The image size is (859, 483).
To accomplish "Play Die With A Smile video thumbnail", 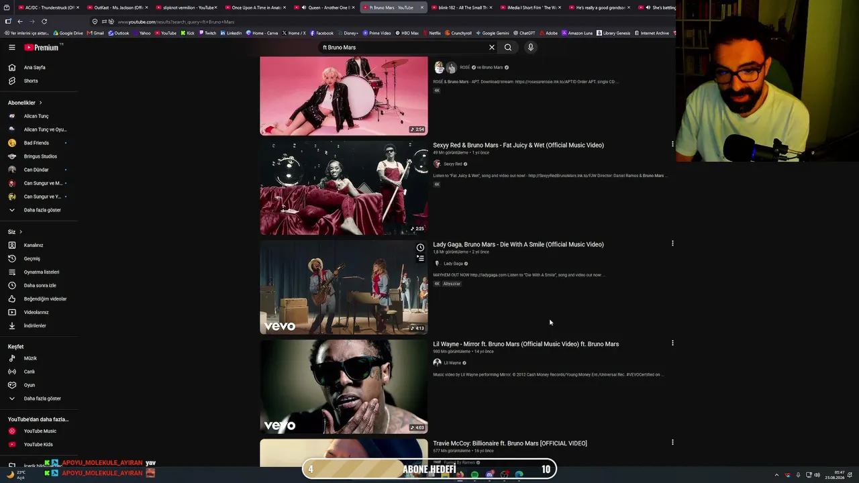I will coord(344,287).
